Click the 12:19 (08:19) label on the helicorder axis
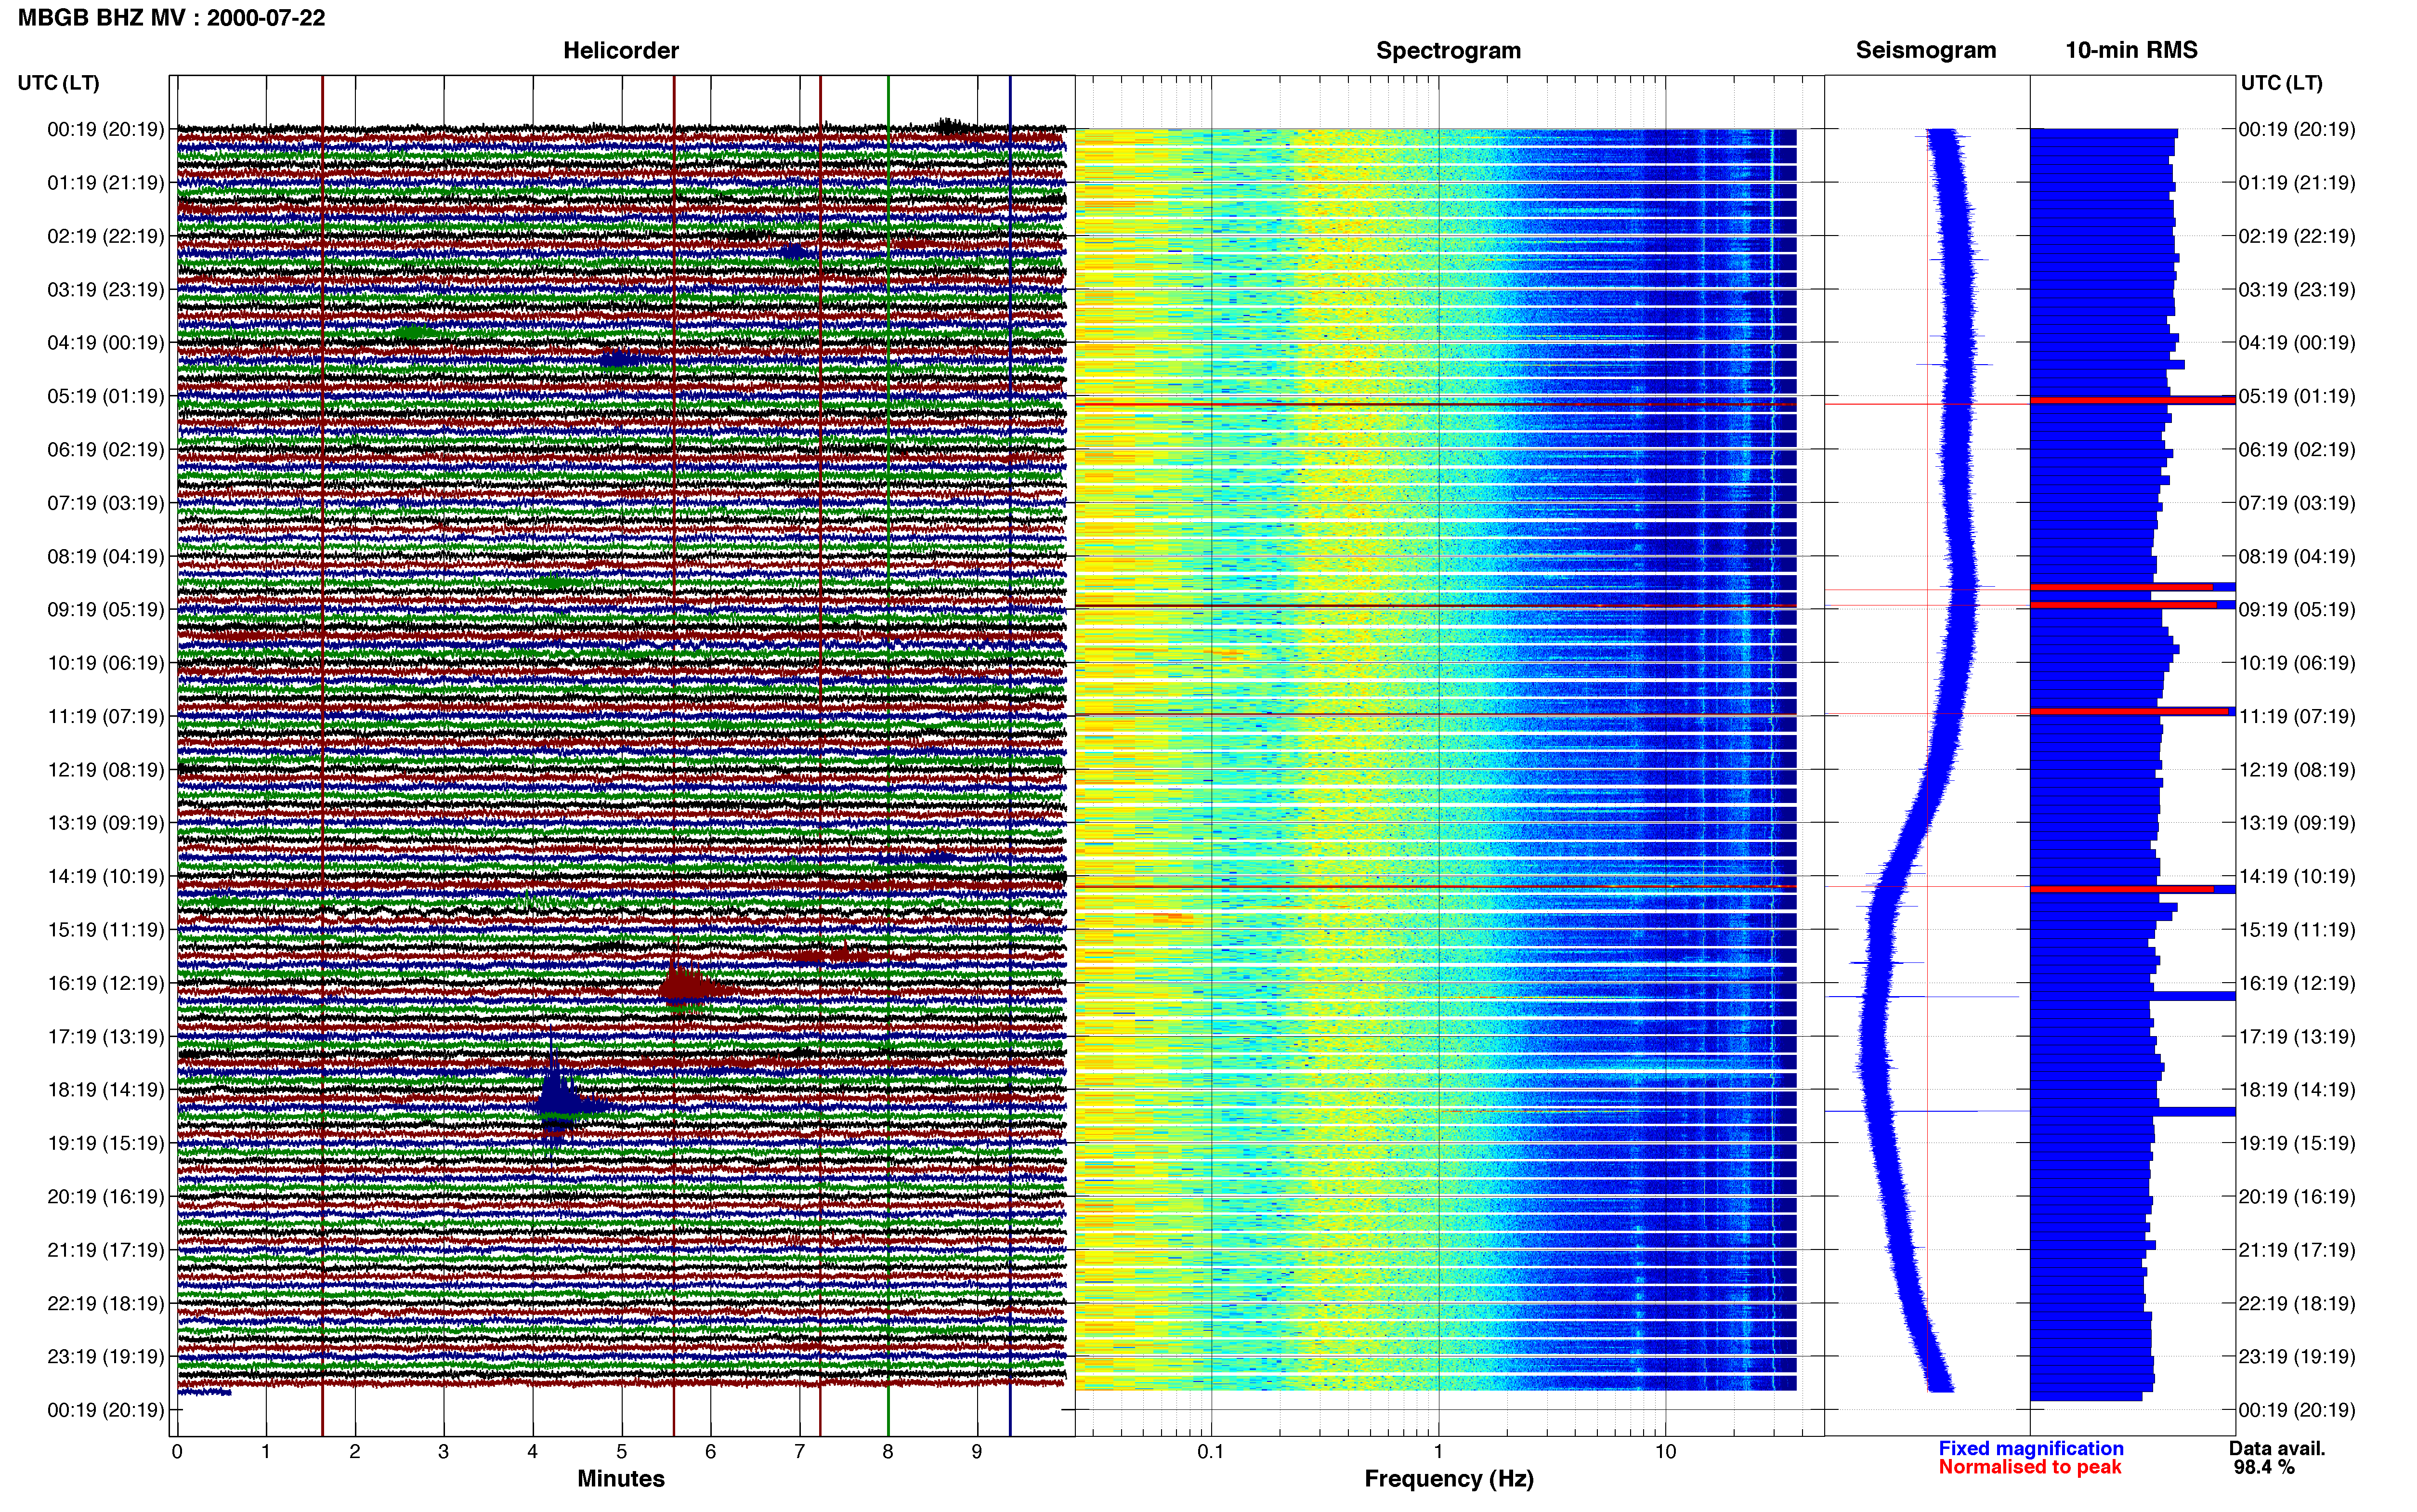 click(106, 770)
